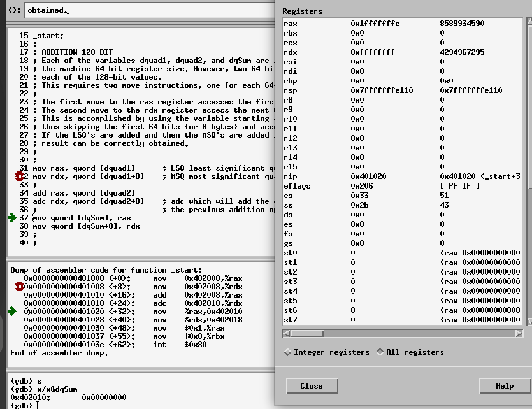Select the rsp register row
The image size is (532, 409).
click(x=403, y=90)
